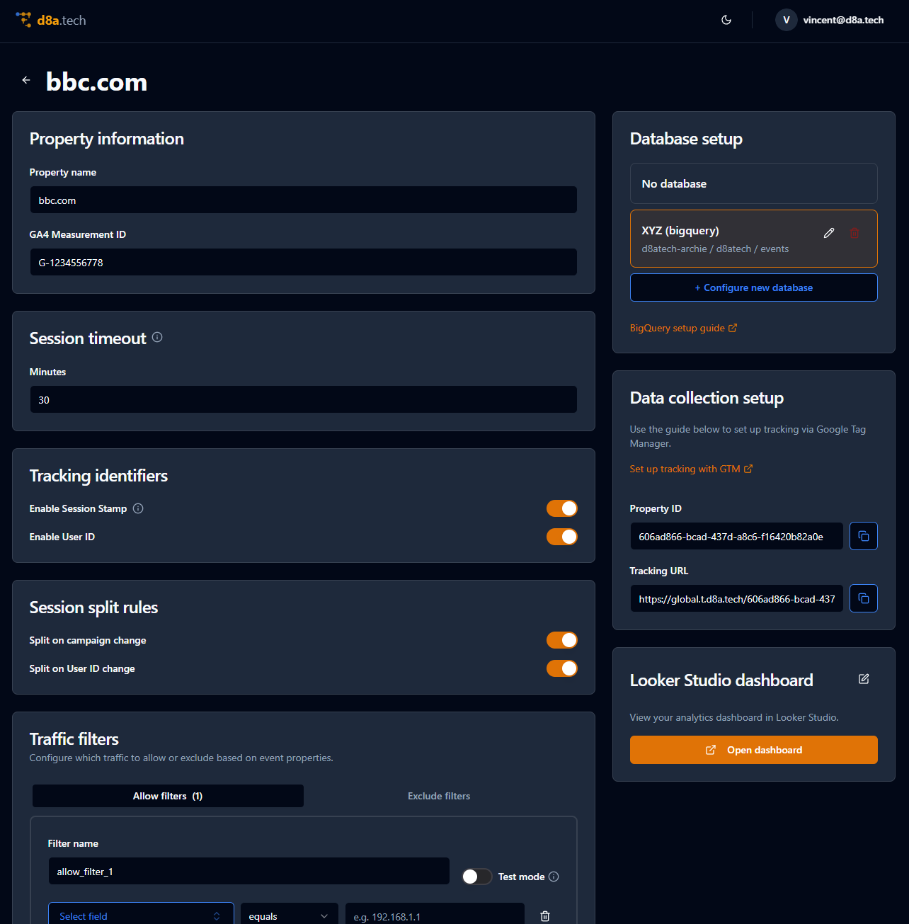909x924 pixels.
Task: View Session timeout info tooltip icon
Action: 156,338
